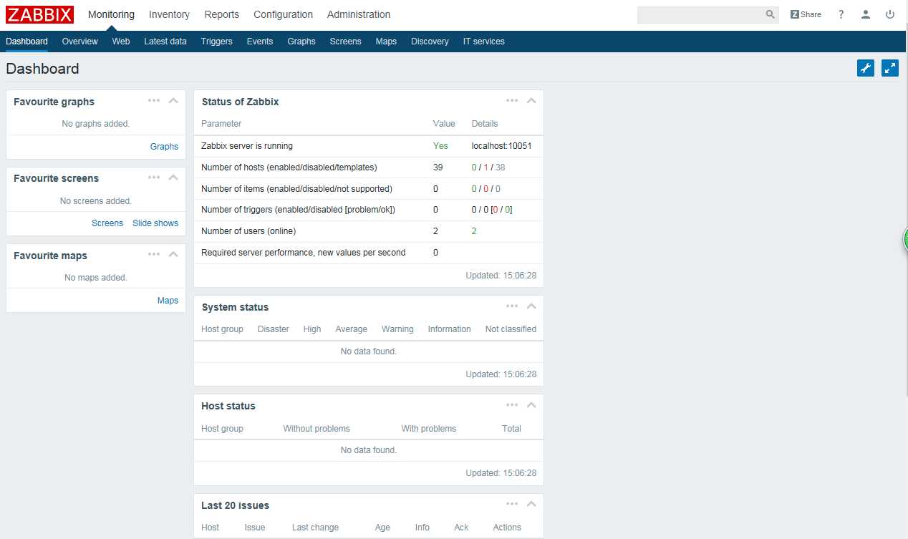Viewport: 908px width, 539px height.
Task: Collapse the Status of Zabbix widget
Action: (531, 100)
